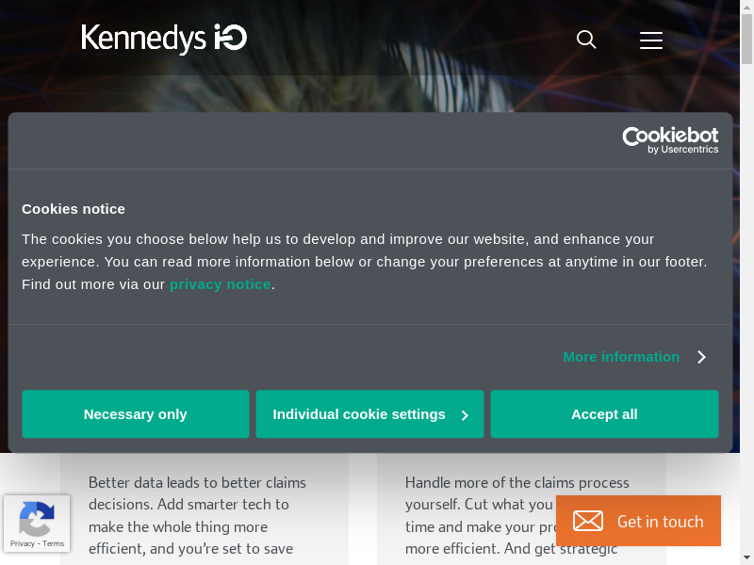The height and width of the screenshot is (565, 754).
Task: Click the Kennedys IQ logo
Action: point(164,39)
